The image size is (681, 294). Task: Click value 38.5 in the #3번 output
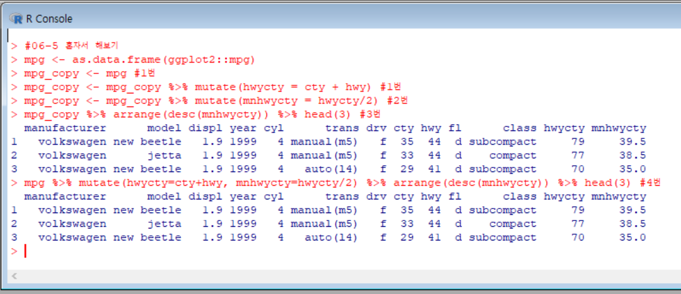[x=633, y=156]
